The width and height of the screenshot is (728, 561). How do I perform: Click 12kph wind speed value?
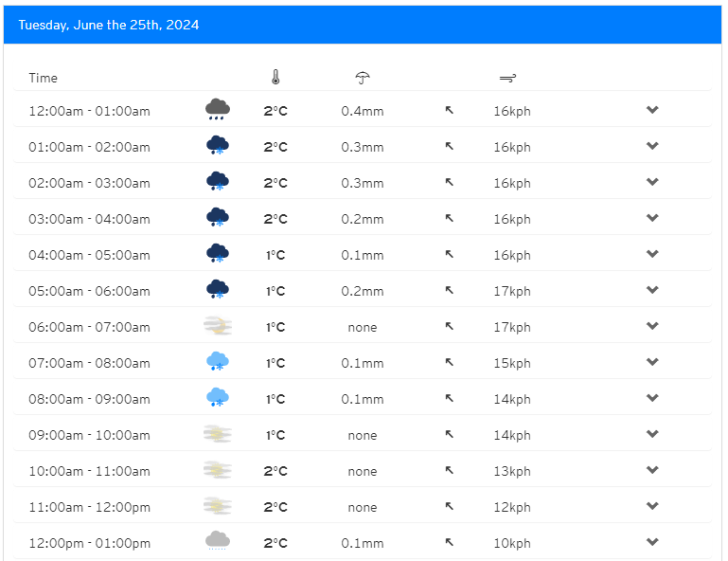(x=512, y=507)
